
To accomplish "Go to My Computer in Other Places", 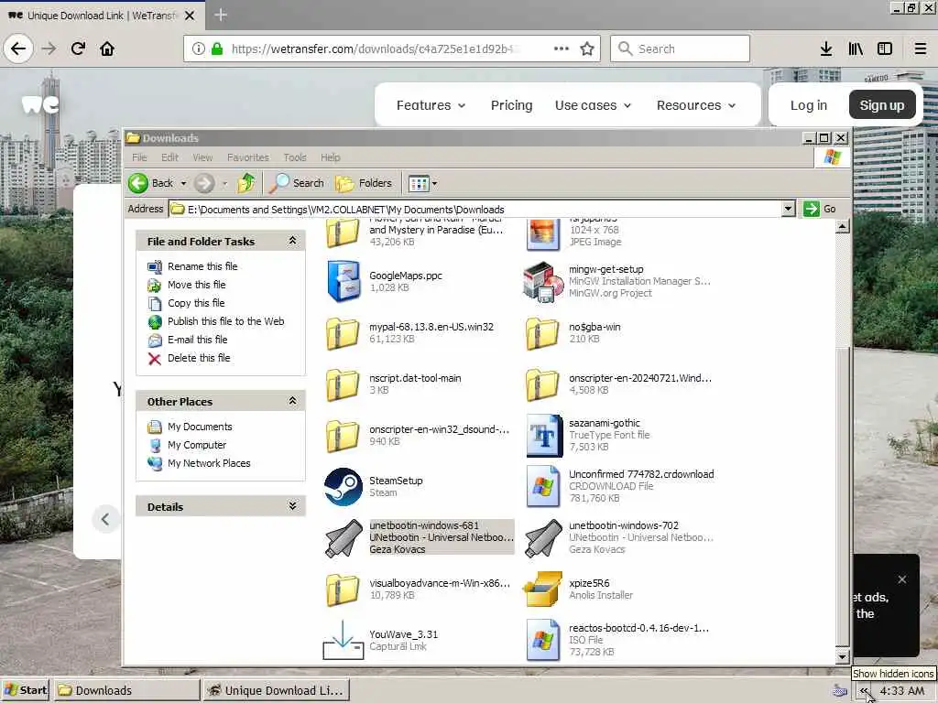I will 197,445.
